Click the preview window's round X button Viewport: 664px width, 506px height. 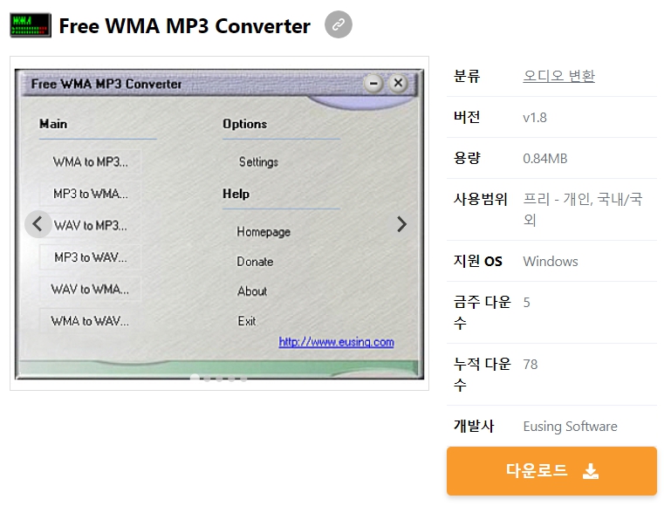pyautogui.click(x=398, y=83)
